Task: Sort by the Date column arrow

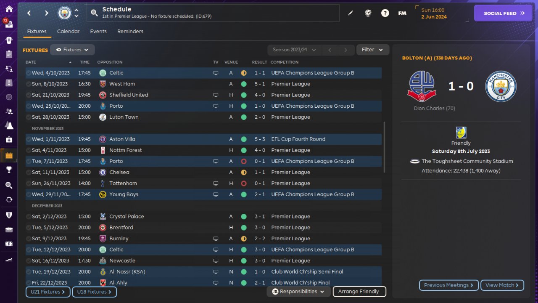Action: 70,62
